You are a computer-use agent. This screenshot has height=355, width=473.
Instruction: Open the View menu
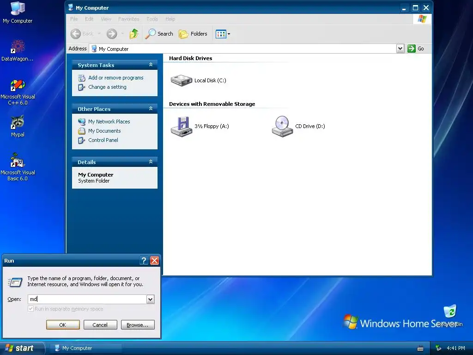[x=106, y=19]
